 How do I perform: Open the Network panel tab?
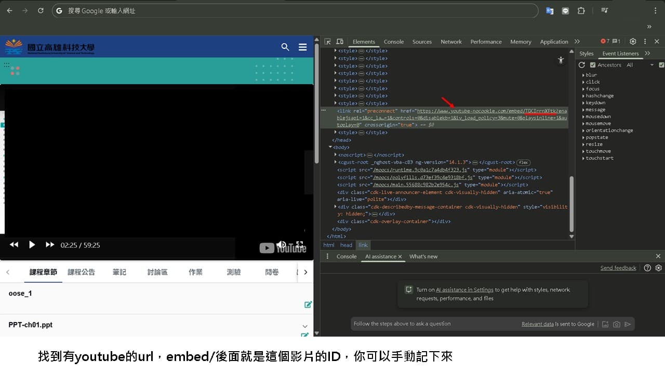[x=451, y=42]
